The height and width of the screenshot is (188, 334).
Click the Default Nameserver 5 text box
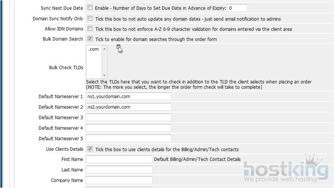click(128, 138)
